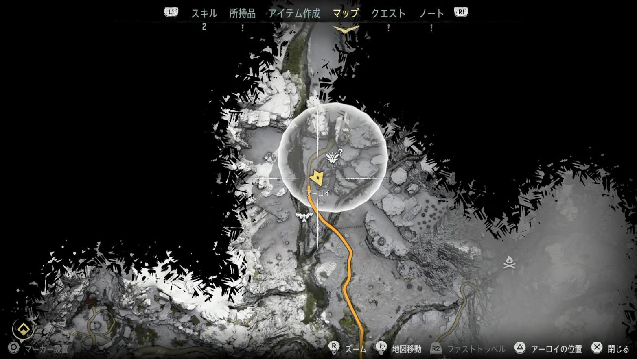Switch to the 所持品 inventory tab

(242, 13)
